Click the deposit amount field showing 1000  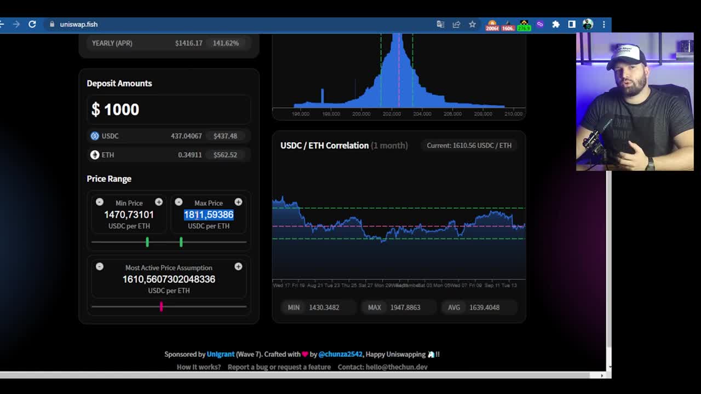click(x=169, y=109)
